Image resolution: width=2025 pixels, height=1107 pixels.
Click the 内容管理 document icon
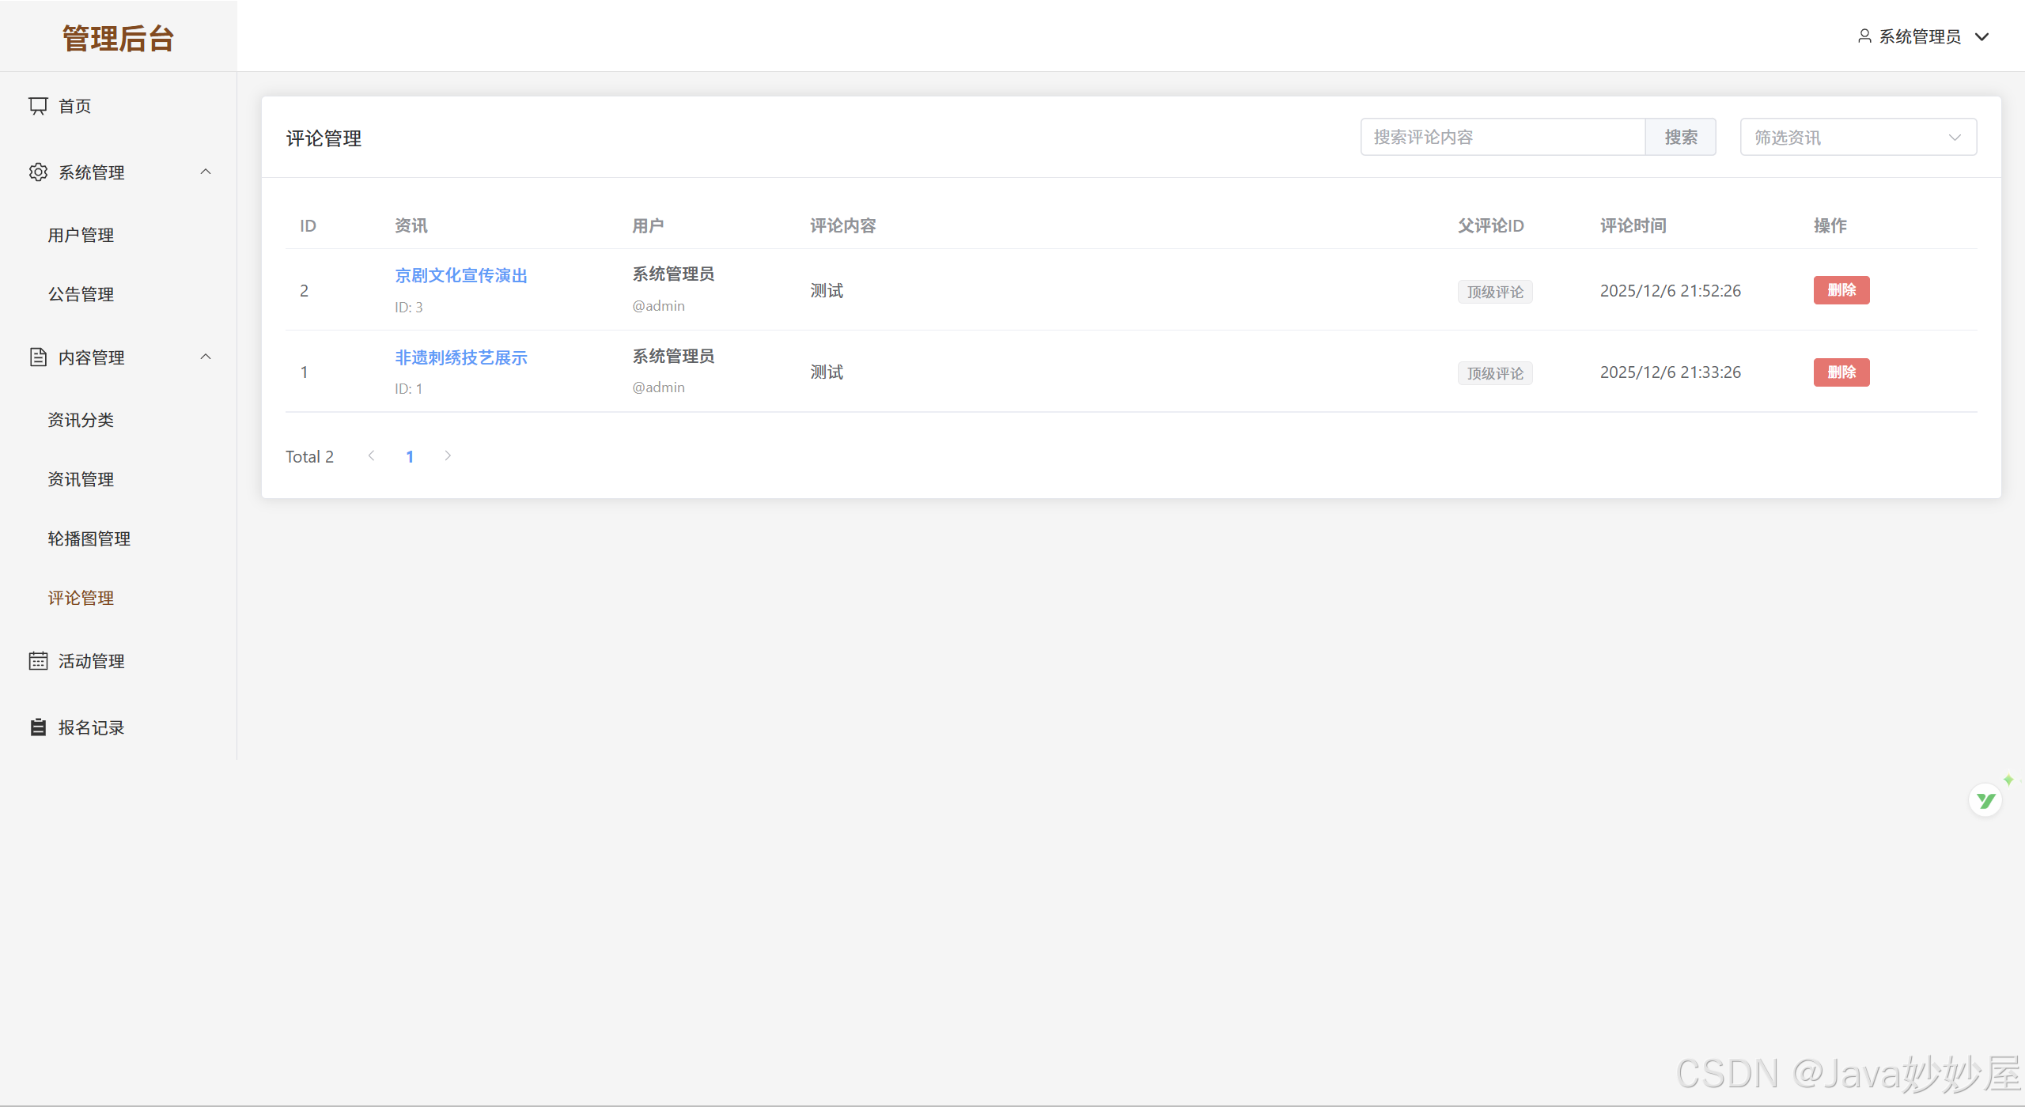point(38,357)
